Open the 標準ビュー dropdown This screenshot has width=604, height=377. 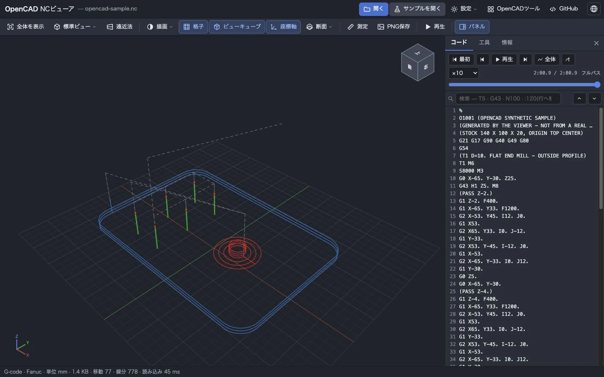[75, 27]
